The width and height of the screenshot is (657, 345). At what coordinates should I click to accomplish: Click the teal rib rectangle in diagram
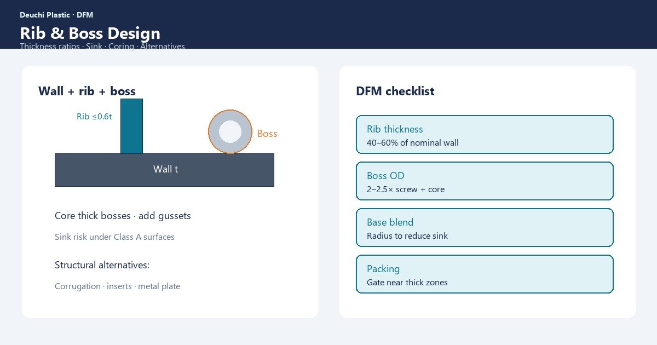(x=131, y=126)
